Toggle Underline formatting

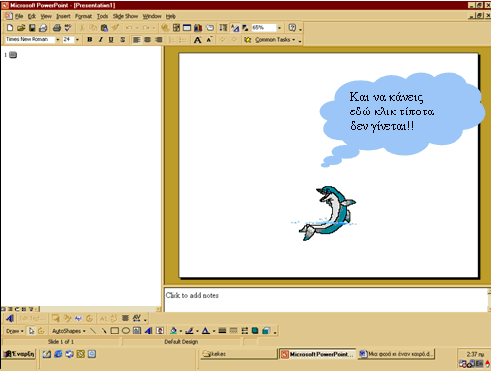111,40
